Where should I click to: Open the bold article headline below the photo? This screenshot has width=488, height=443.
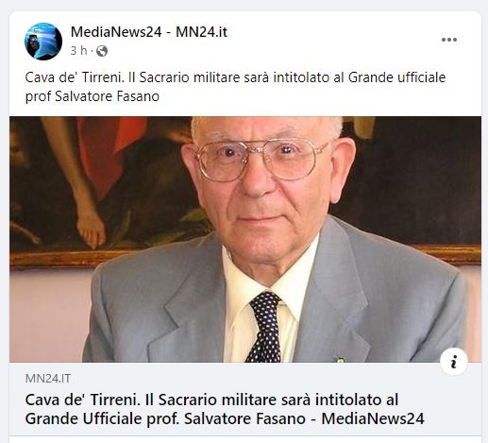pos(225,409)
